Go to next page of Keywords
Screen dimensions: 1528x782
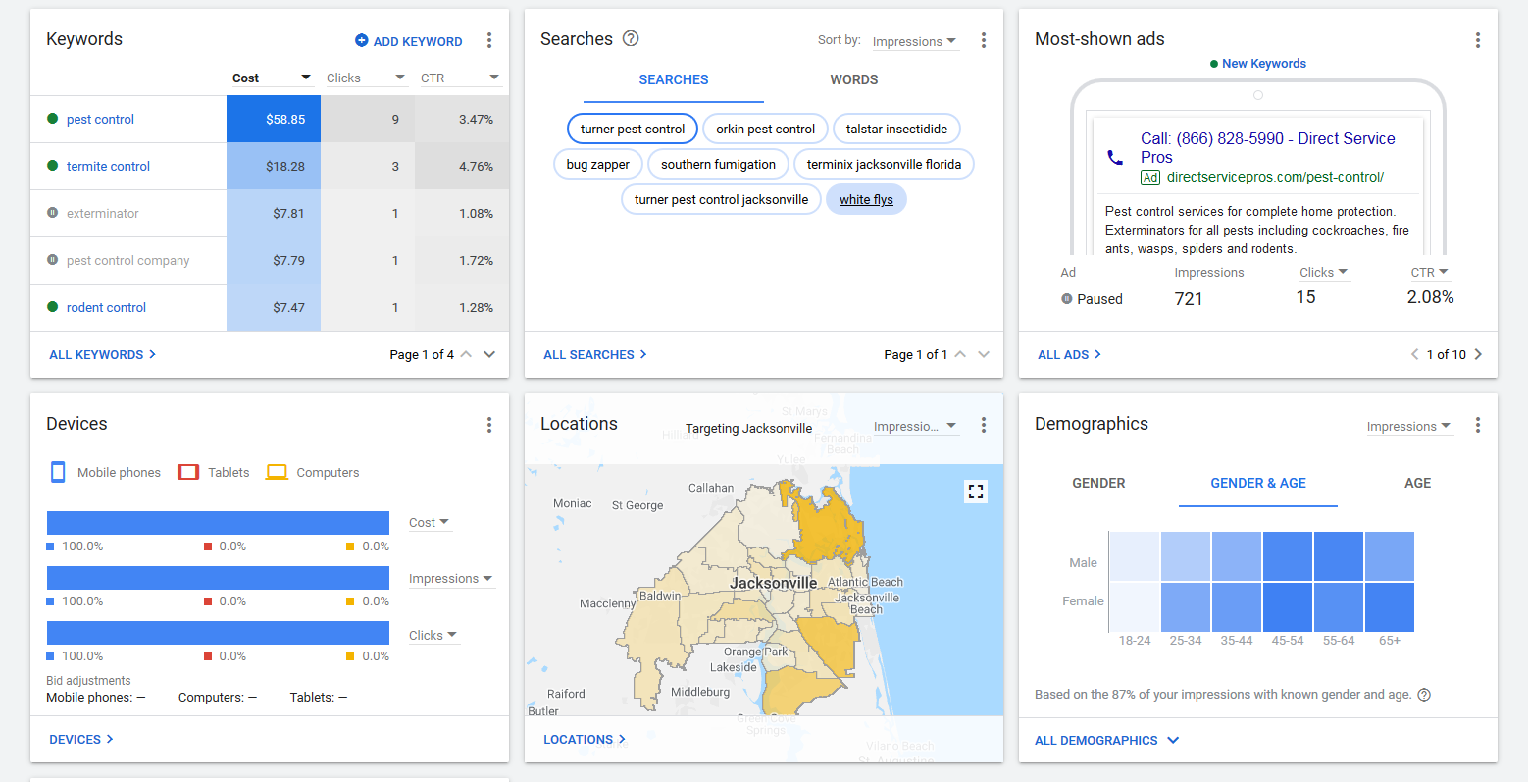489,355
